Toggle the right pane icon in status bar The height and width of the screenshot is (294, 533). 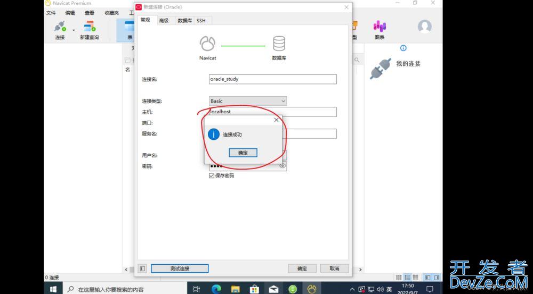click(437, 278)
